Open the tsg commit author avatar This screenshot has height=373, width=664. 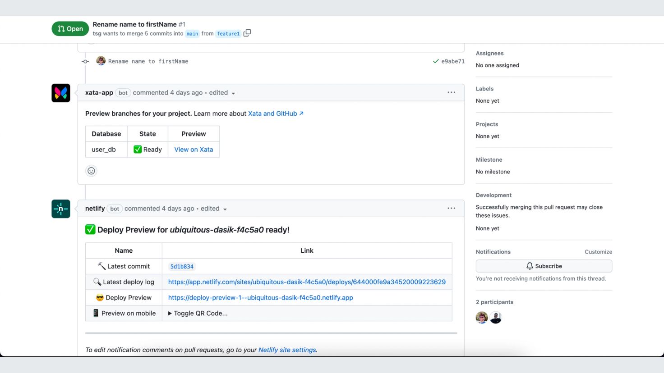[101, 61]
